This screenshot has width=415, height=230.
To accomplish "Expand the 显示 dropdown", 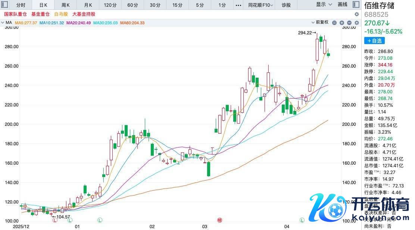I will 323,5.
